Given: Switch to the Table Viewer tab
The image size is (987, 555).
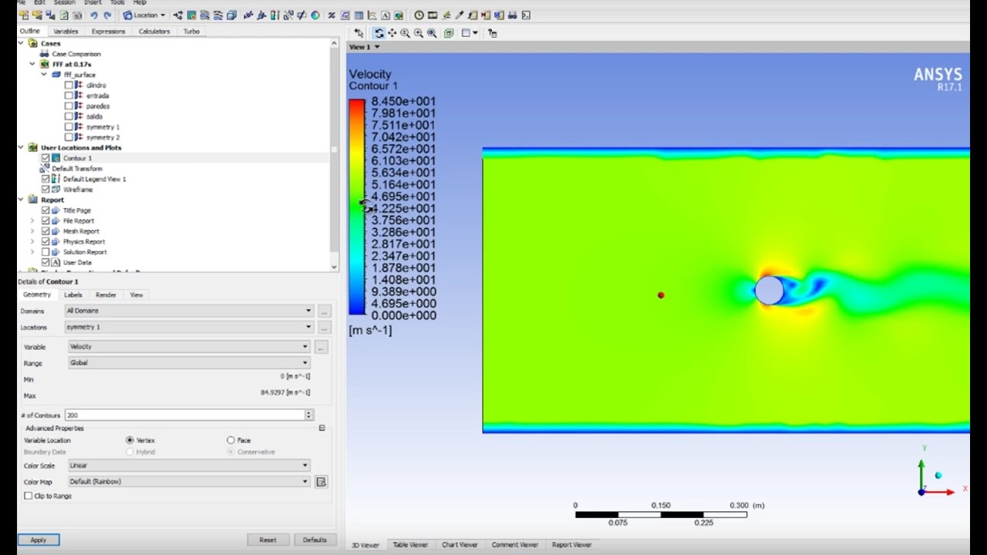Looking at the screenshot, I should pos(409,545).
